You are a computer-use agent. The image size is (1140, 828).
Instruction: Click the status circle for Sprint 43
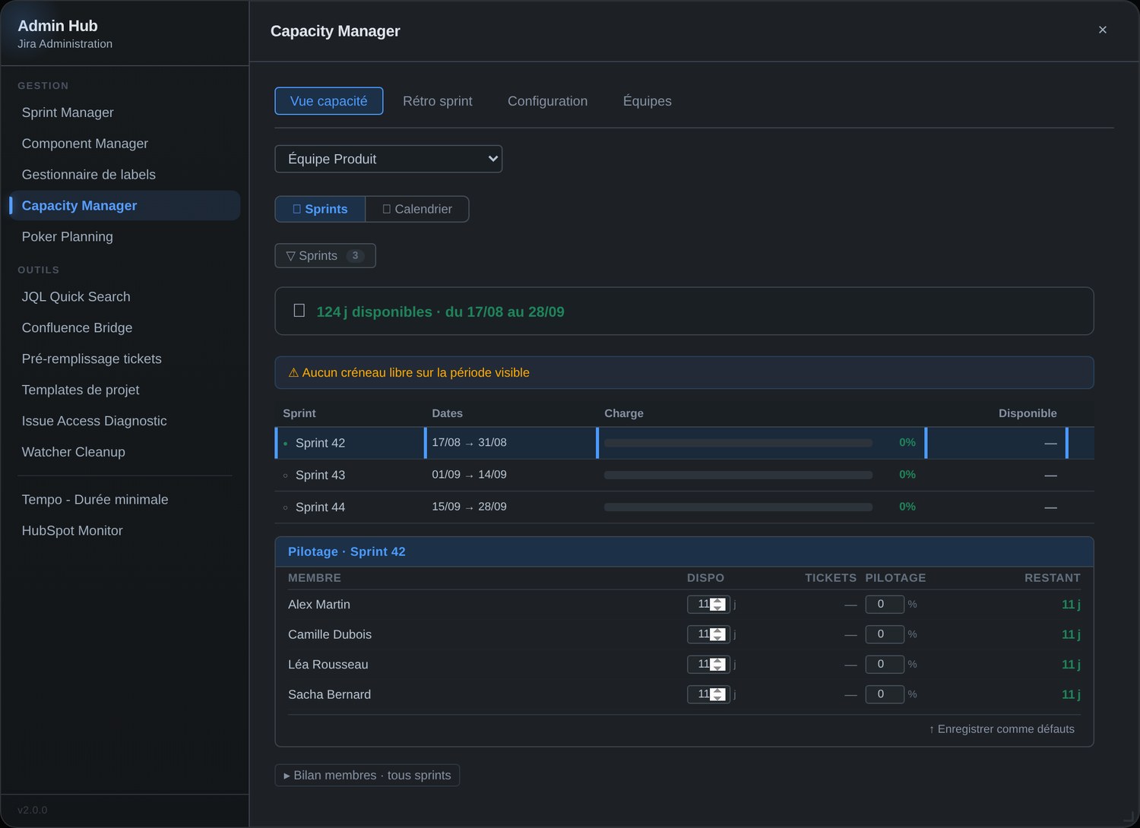[286, 476]
